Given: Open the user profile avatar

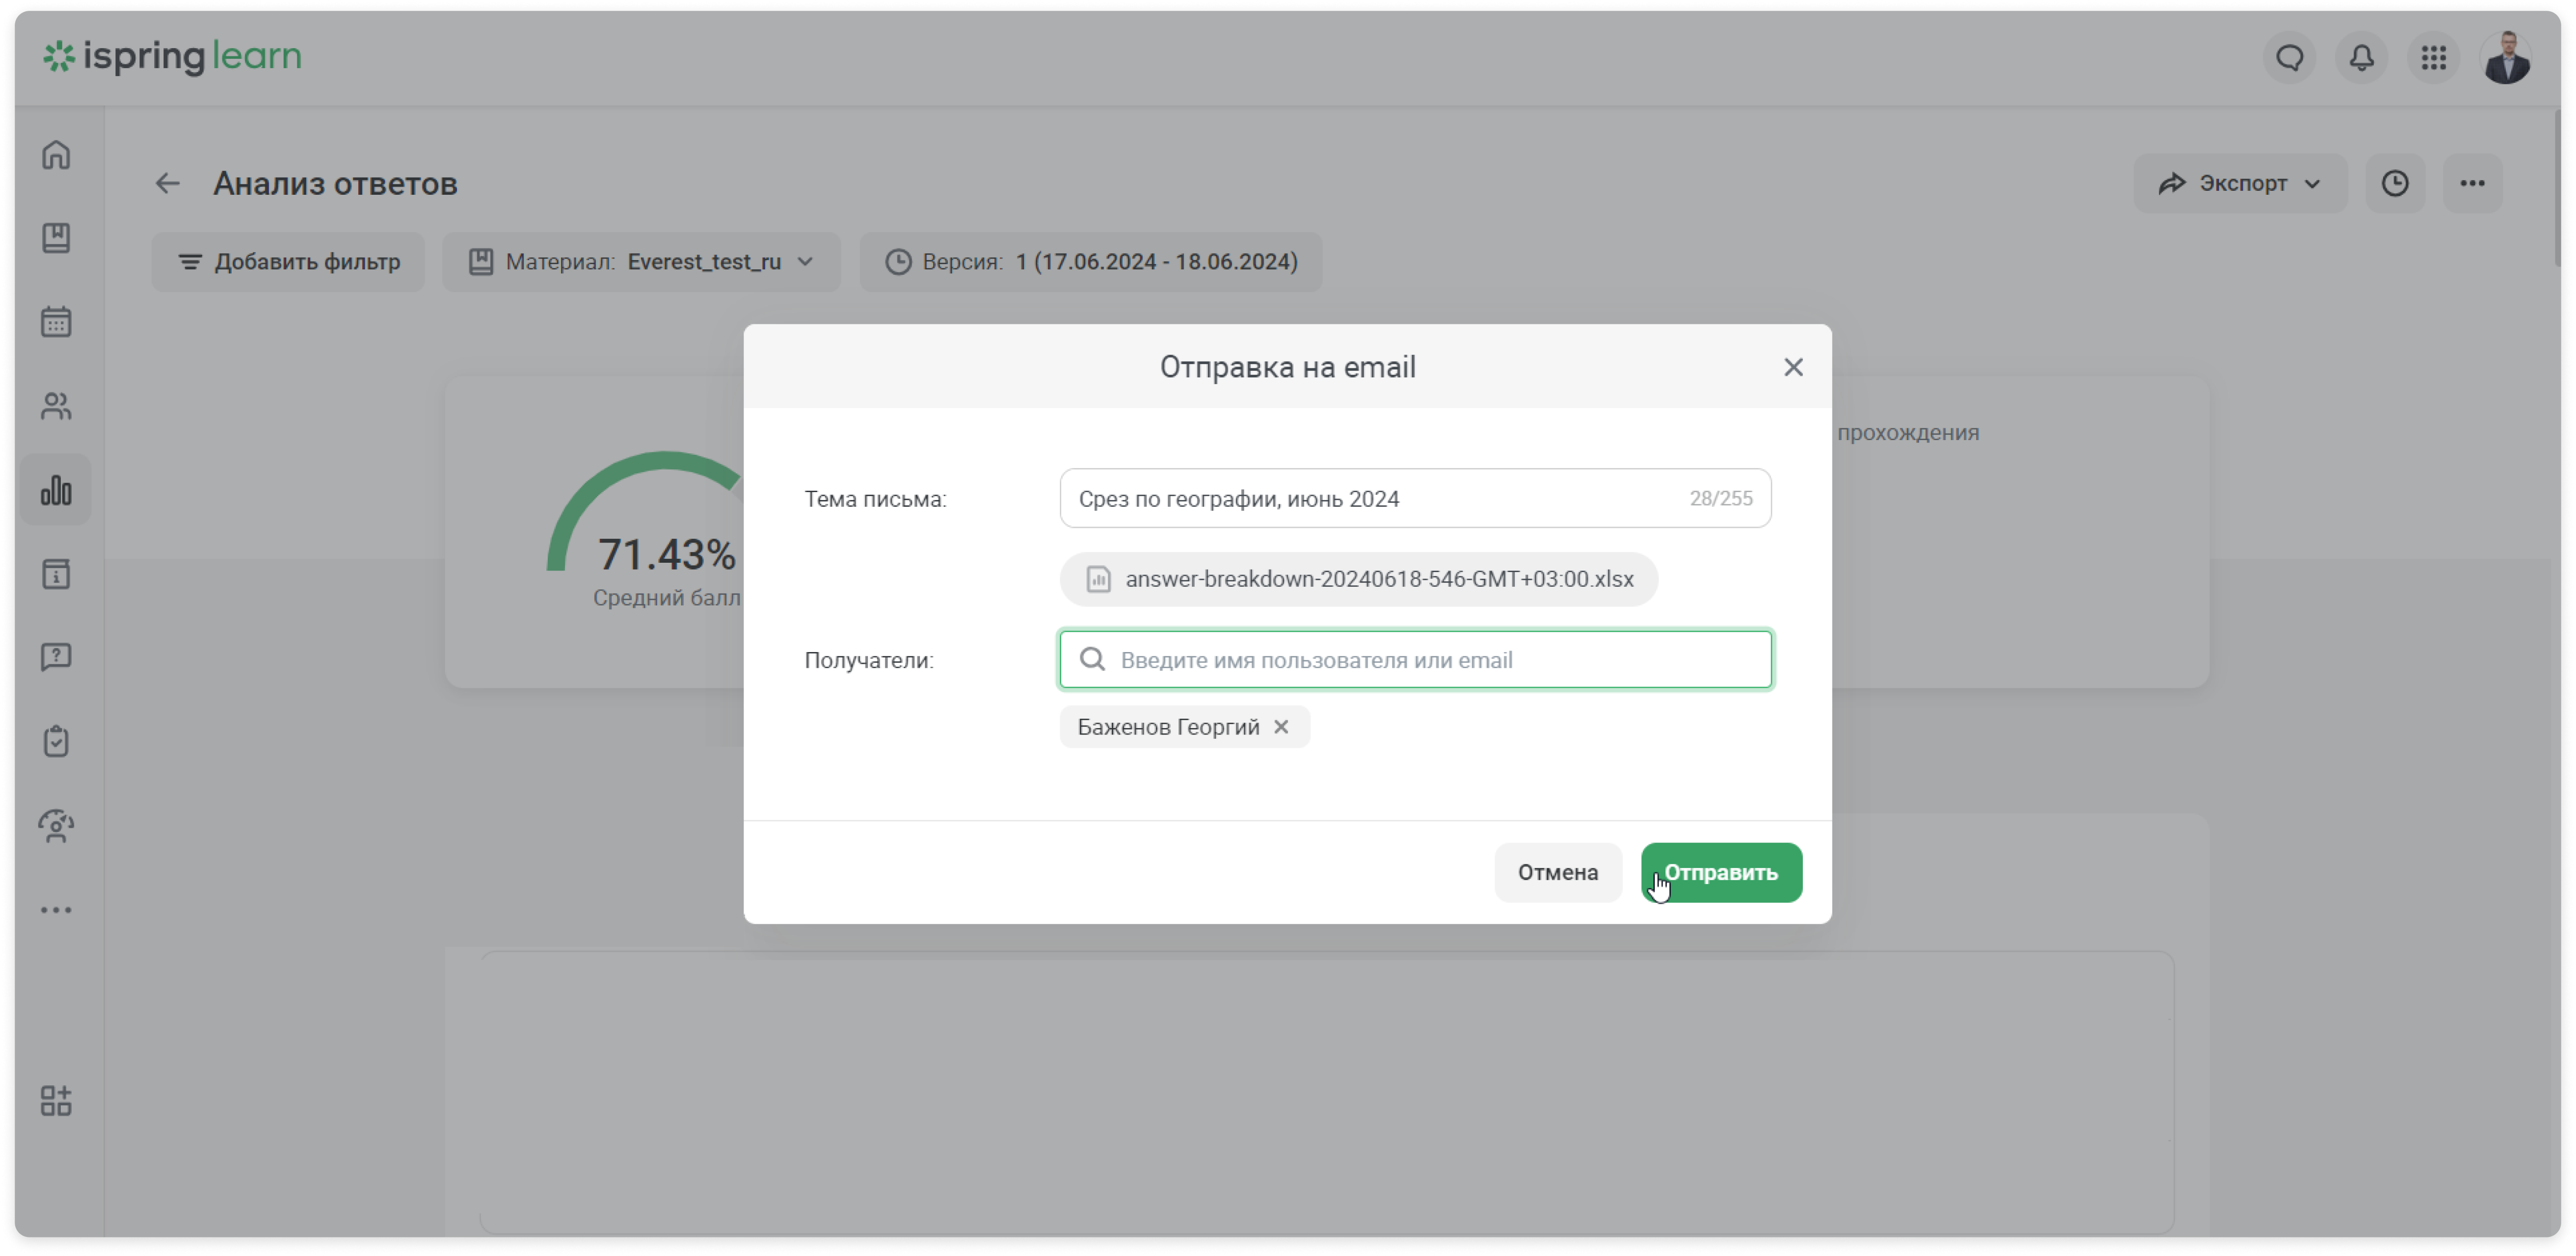Looking at the screenshot, I should 2506,57.
